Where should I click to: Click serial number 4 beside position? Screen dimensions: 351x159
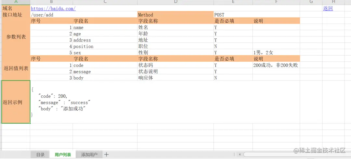tap(51, 46)
